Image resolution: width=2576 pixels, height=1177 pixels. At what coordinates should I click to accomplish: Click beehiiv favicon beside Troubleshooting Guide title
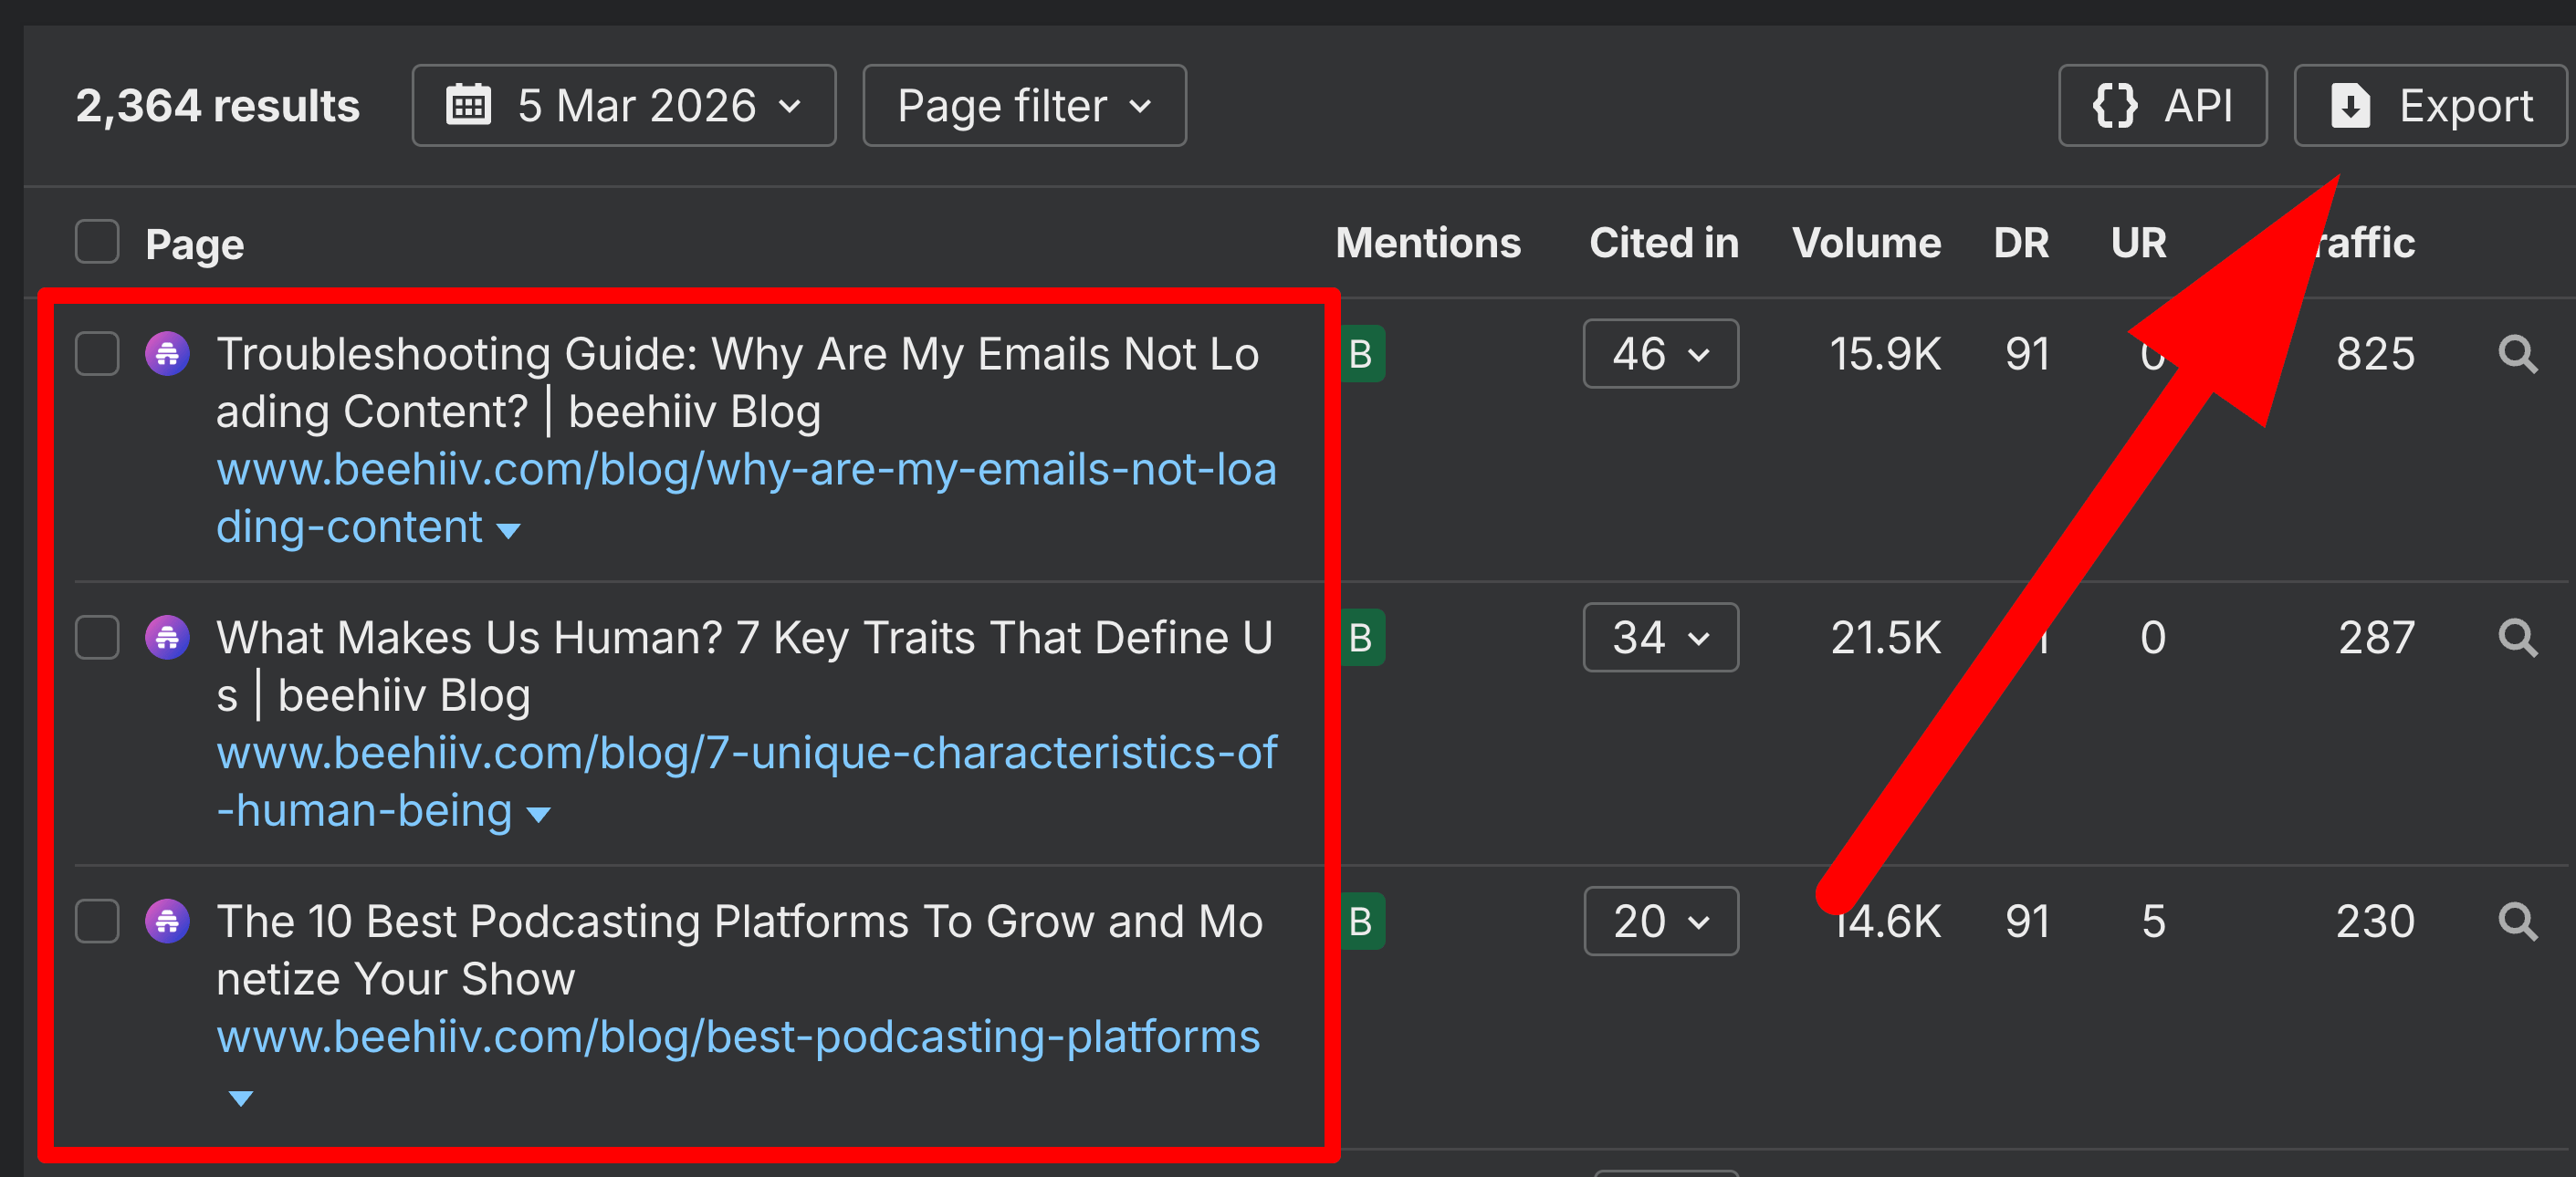(x=167, y=354)
